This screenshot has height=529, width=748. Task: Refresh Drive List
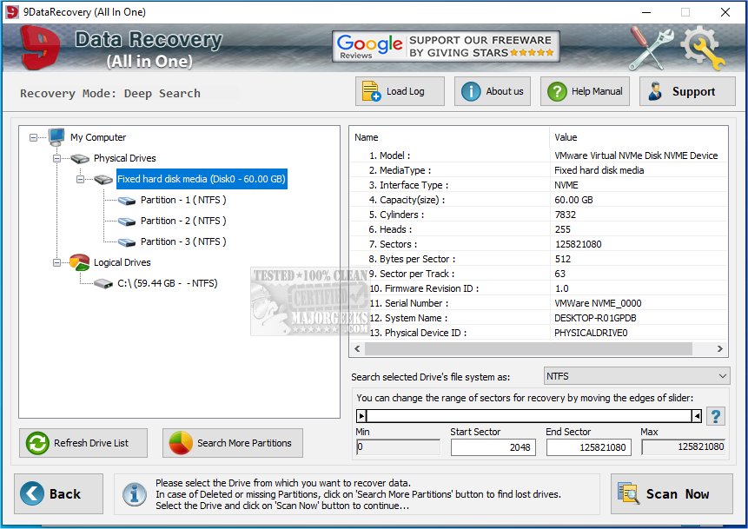click(83, 443)
